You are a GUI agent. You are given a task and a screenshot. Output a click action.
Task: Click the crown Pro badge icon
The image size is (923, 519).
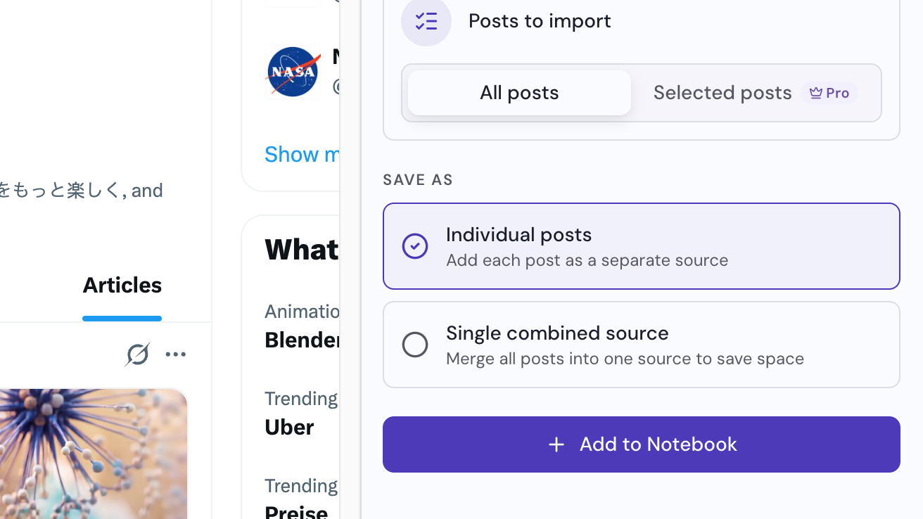click(816, 93)
